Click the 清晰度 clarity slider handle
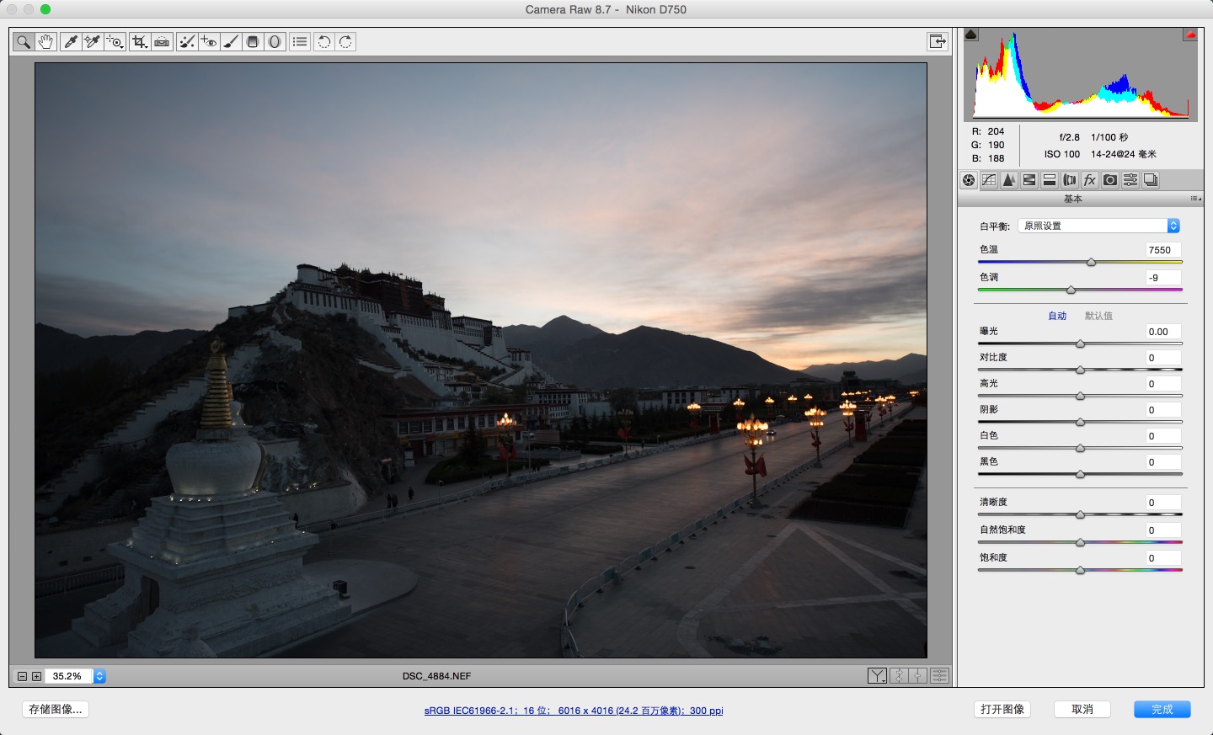This screenshot has height=735, width=1213. 1080,514
